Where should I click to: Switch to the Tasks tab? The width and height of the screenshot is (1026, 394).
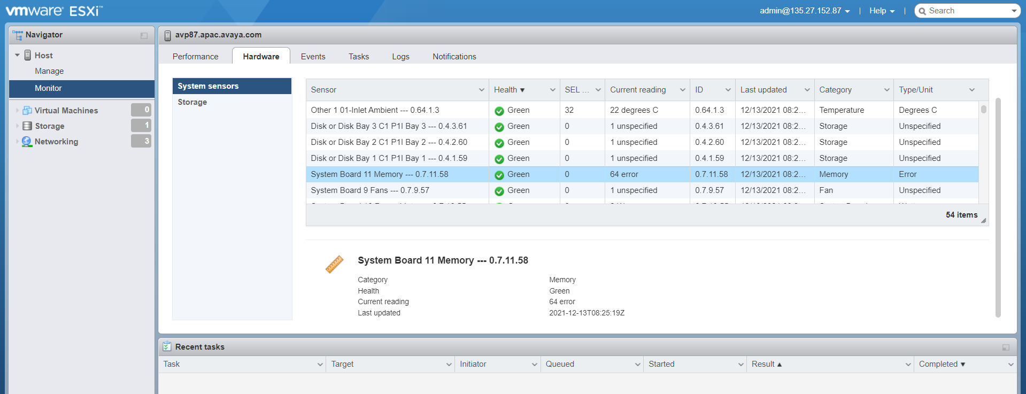tap(359, 56)
